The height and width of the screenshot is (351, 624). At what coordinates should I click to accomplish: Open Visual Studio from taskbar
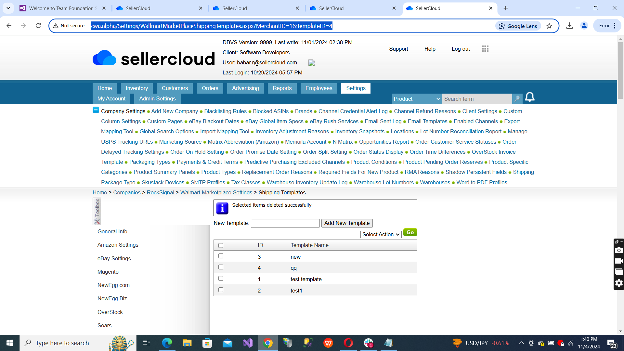click(x=248, y=343)
